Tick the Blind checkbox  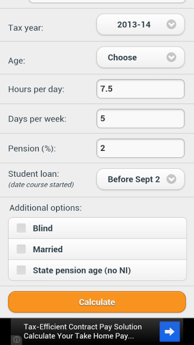coord(22,228)
